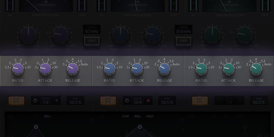274x137 pixels.
Task: Toggle the dimmed Drive power icon in green band
Action: 219,101
